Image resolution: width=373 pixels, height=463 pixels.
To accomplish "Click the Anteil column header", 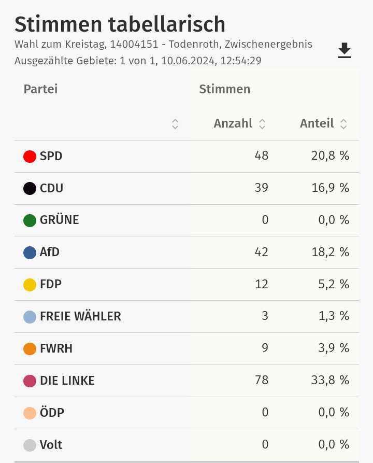I will pos(317,123).
